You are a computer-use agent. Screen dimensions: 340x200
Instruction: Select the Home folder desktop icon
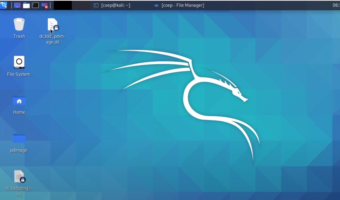point(19,100)
